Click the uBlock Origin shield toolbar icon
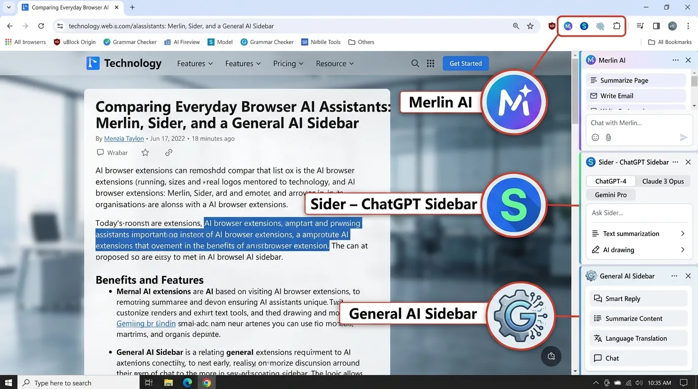This screenshot has width=698, height=389. [552, 26]
